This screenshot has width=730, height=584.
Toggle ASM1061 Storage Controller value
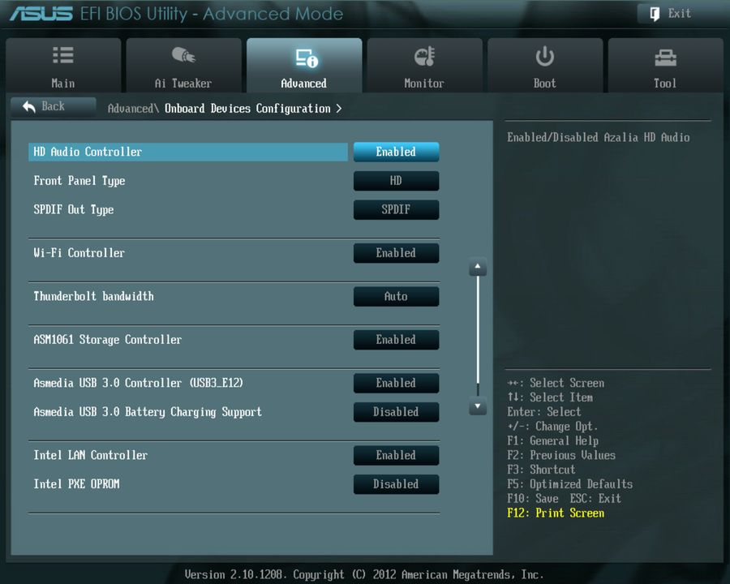tap(396, 340)
